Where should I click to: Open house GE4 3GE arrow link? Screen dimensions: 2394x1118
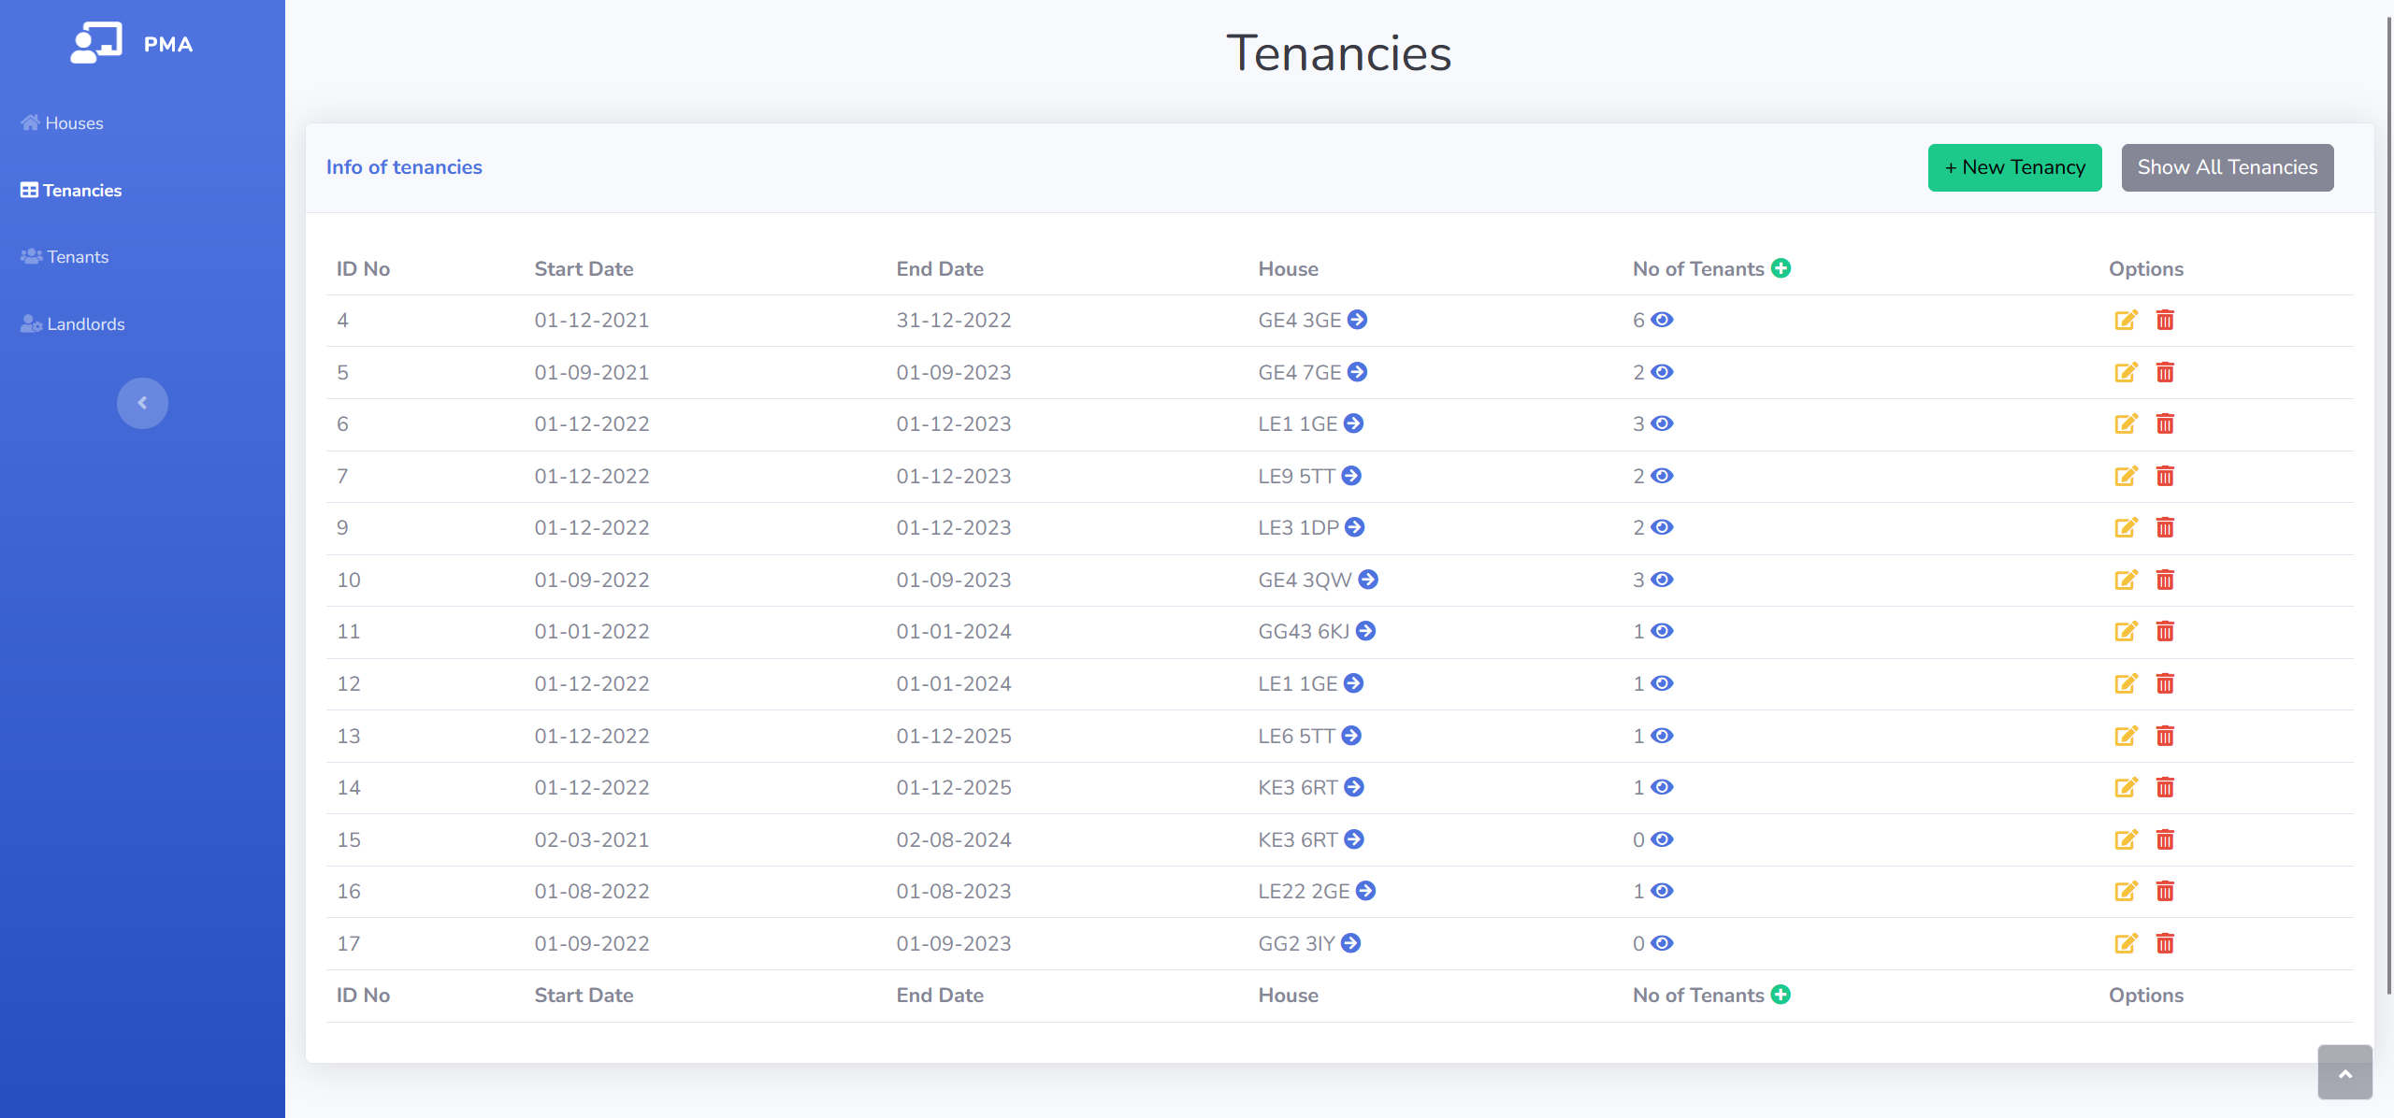click(x=1358, y=320)
